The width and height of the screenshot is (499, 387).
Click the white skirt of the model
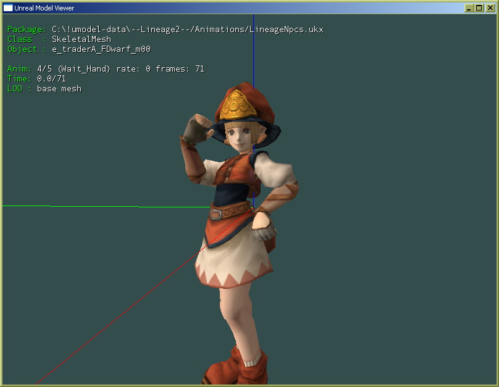point(233,257)
